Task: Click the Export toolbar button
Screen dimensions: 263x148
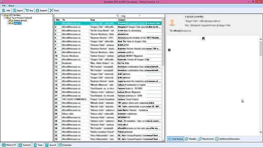Action: (x=18, y=10)
